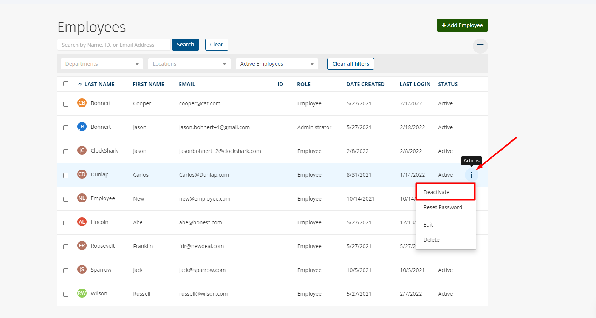Click the sort arrow beside Last Name
Viewport: 596px width, 318px height.
80,85
